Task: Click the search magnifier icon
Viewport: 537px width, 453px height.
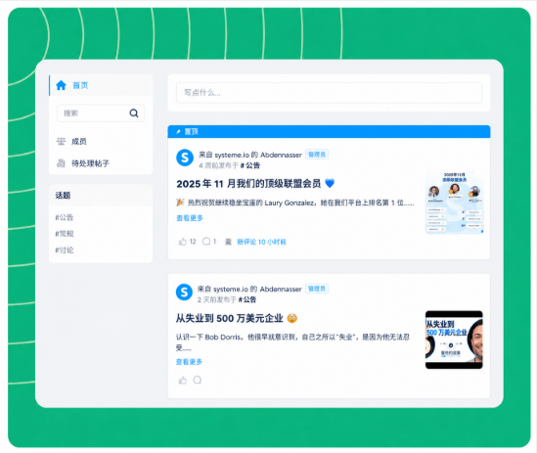Action: click(x=134, y=113)
